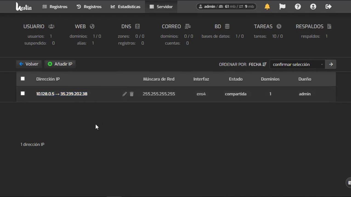Click 'usuarios:' count under USUARIO
Screen dimensions: 351x197
[x=39, y=36]
